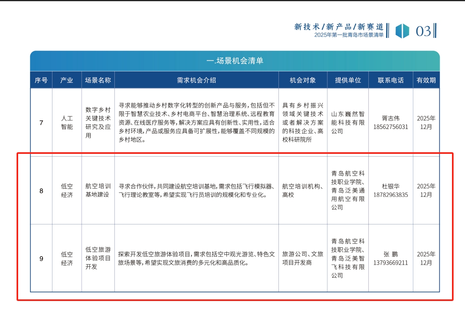Select the 需求机会介绍 column header
This screenshot has width=465, height=327.
coord(196,80)
